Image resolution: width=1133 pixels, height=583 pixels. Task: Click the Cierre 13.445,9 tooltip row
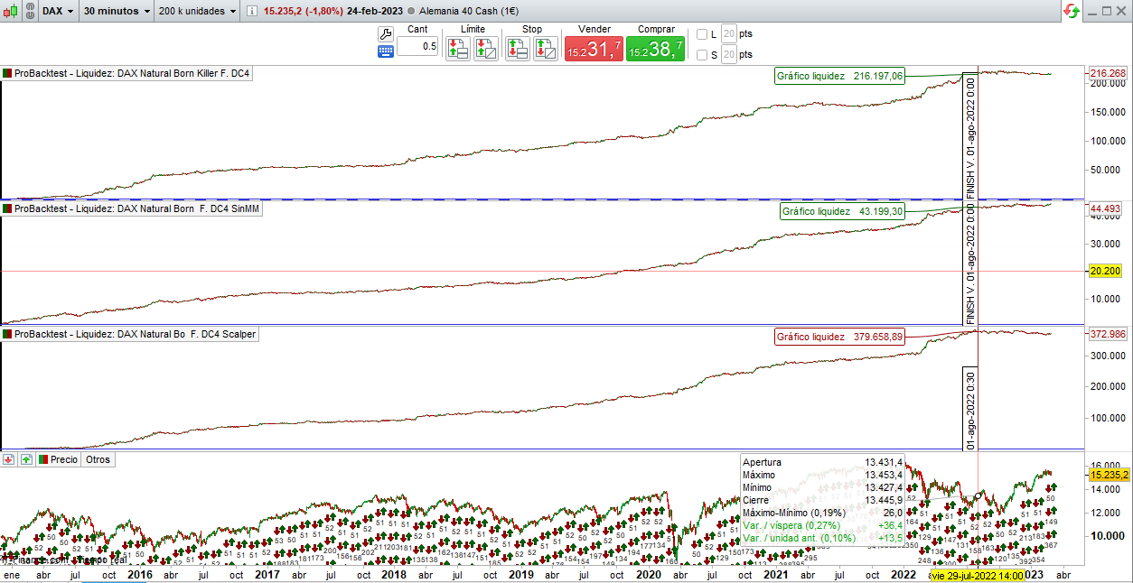(820, 500)
